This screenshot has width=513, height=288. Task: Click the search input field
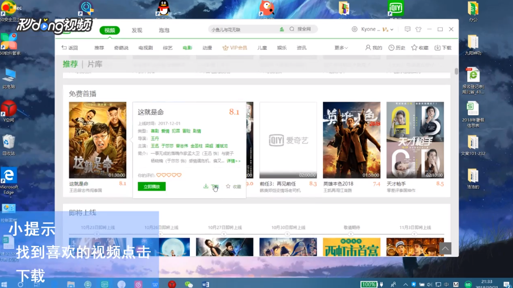(243, 29)
